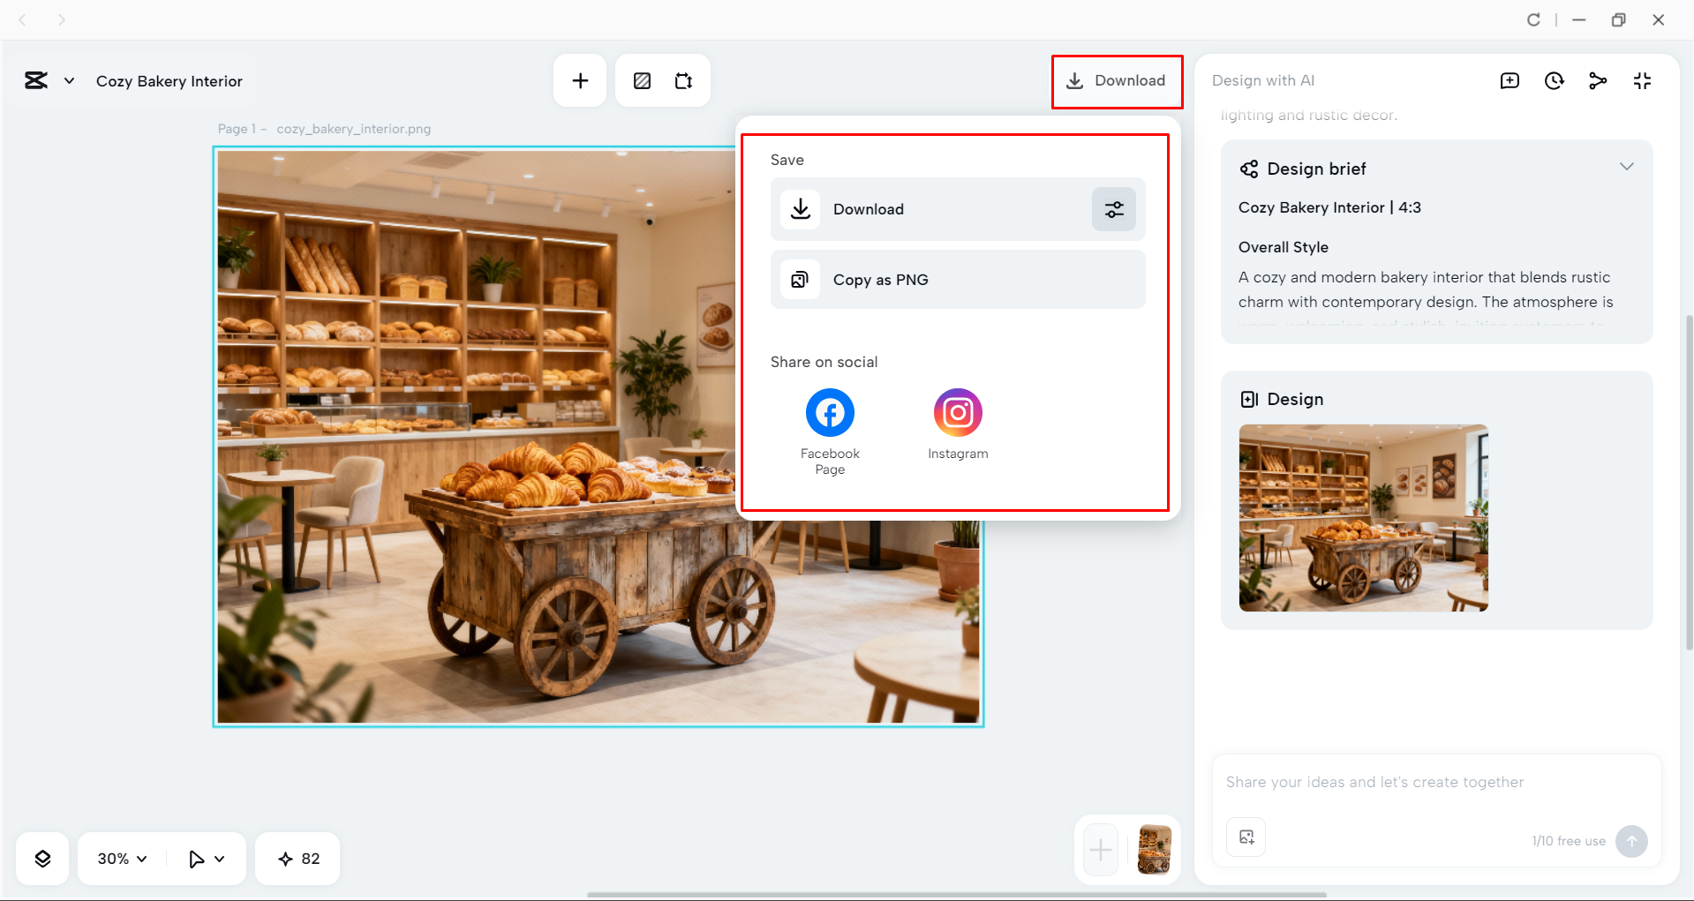1694x901 pixels.
Task: Select Copy as PNG option
Action: coord(958,280)
